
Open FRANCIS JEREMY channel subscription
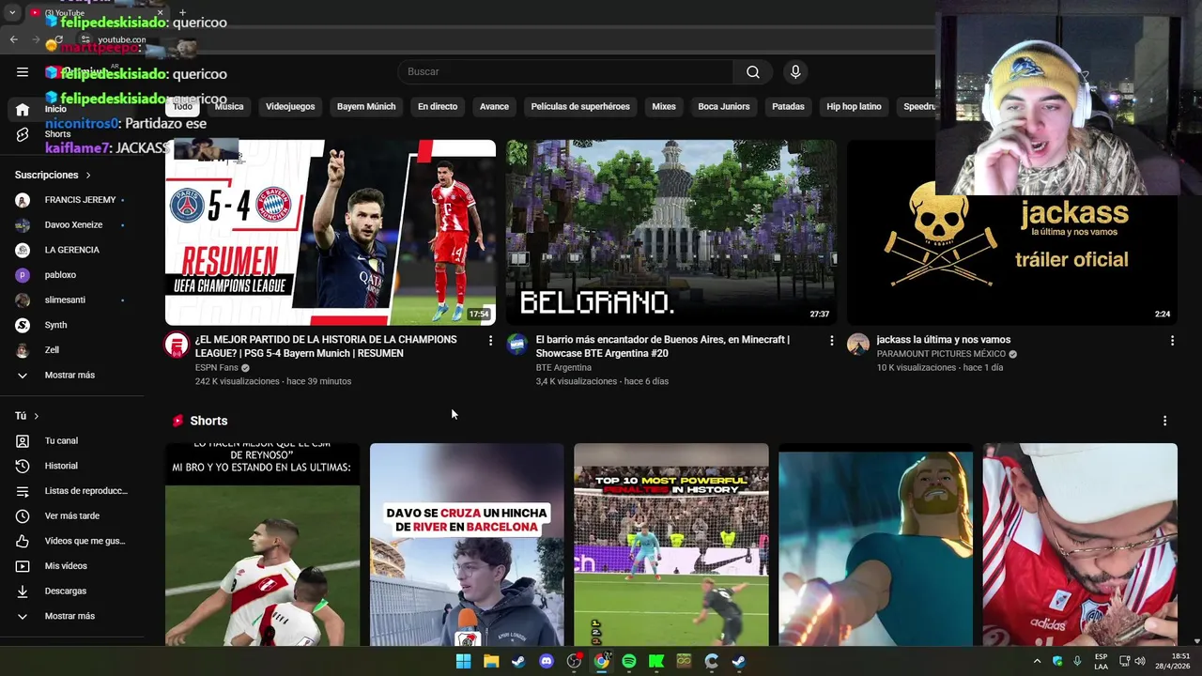click(71, 200)
